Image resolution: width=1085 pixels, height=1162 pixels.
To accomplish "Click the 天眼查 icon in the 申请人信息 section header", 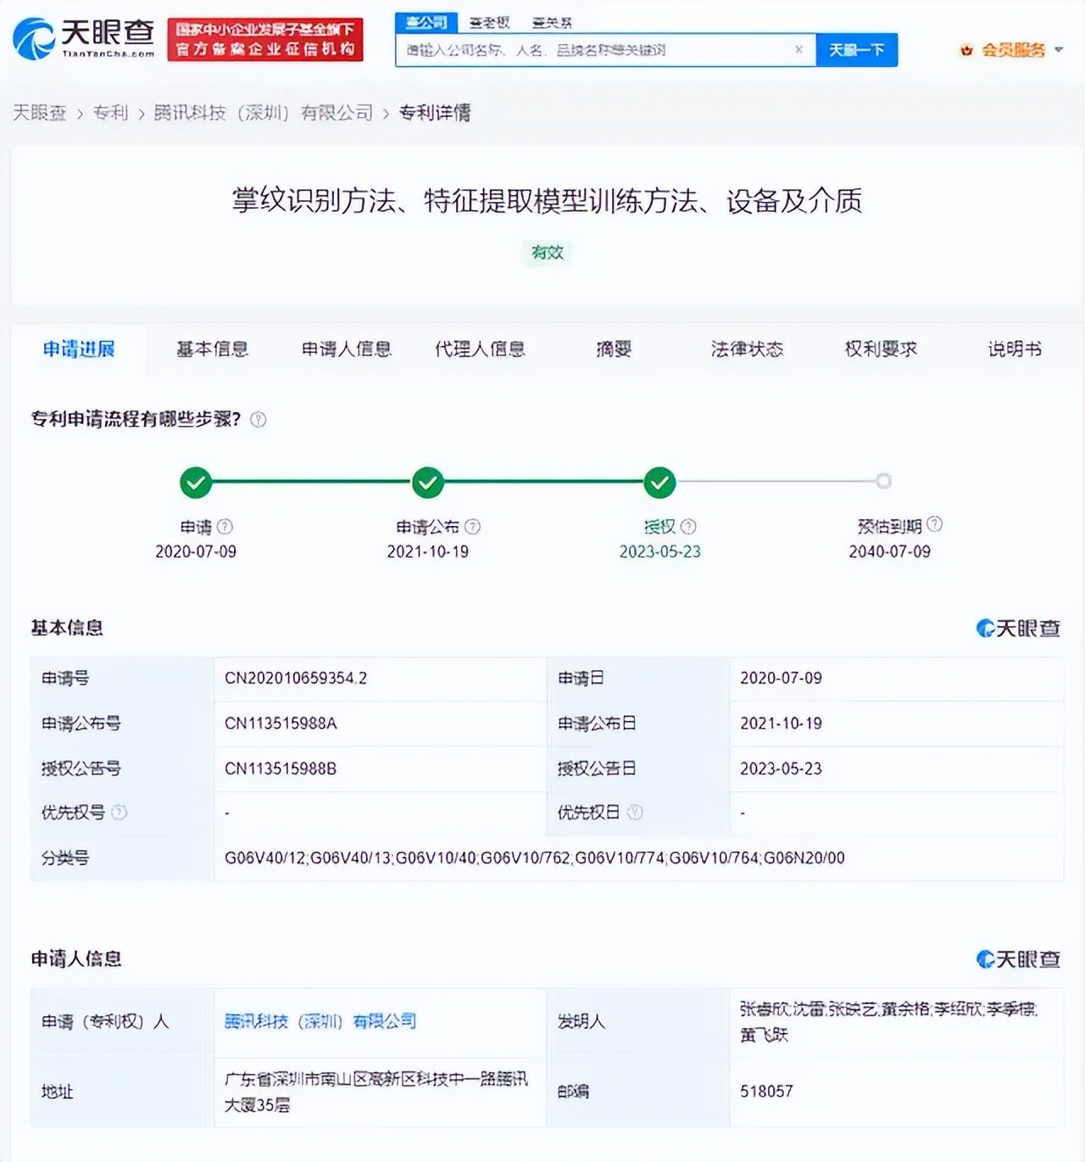I will 985,960.
